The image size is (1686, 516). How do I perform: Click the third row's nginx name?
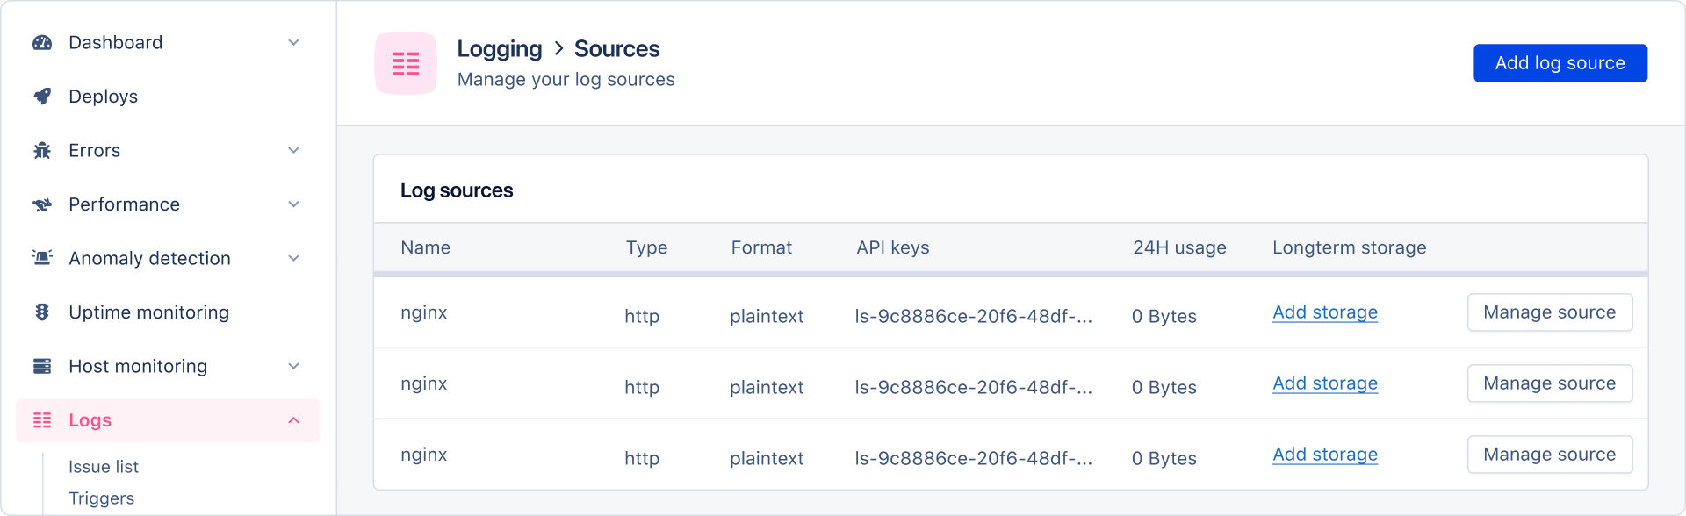click(423, 455)
